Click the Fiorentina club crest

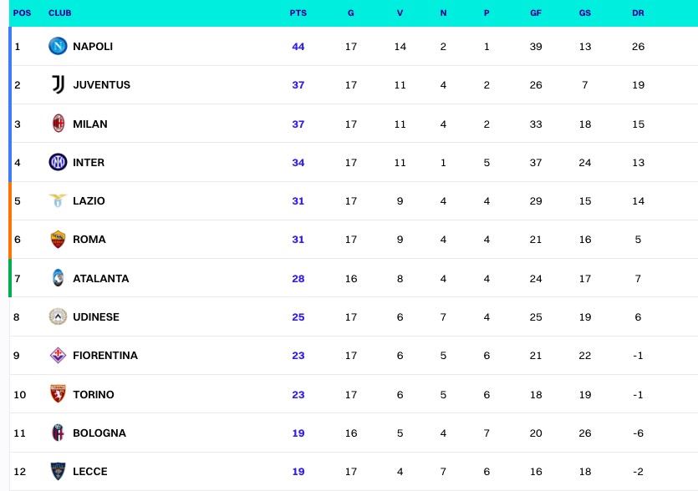click(x=58, y=356)
